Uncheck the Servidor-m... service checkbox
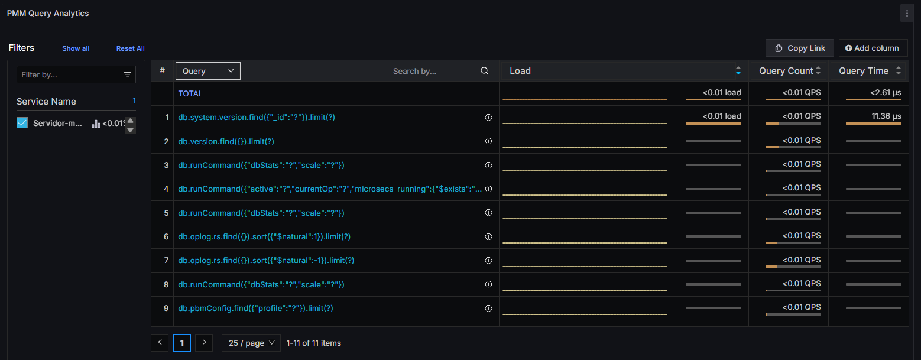 click(22, 123)
